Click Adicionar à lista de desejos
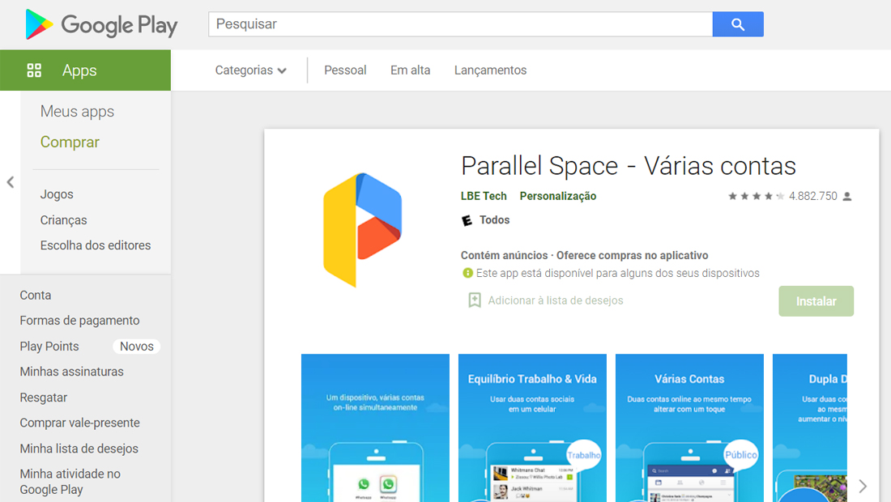 [555, 300]
